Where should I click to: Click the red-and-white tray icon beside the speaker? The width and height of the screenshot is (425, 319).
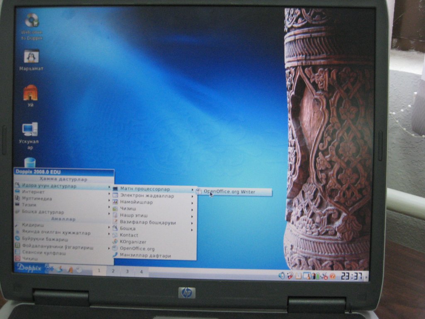coord(290,276)
